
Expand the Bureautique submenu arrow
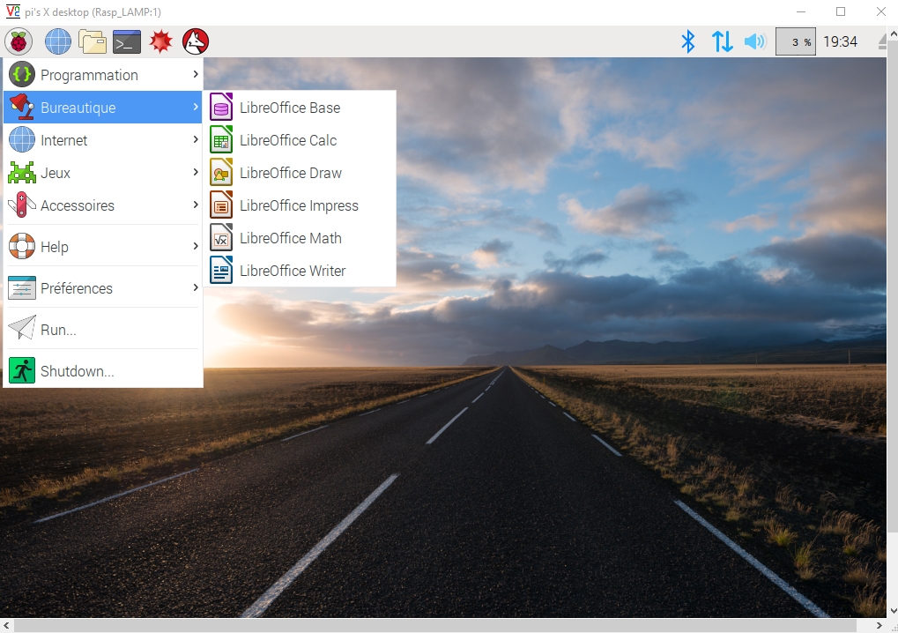[x=196, y=107]
